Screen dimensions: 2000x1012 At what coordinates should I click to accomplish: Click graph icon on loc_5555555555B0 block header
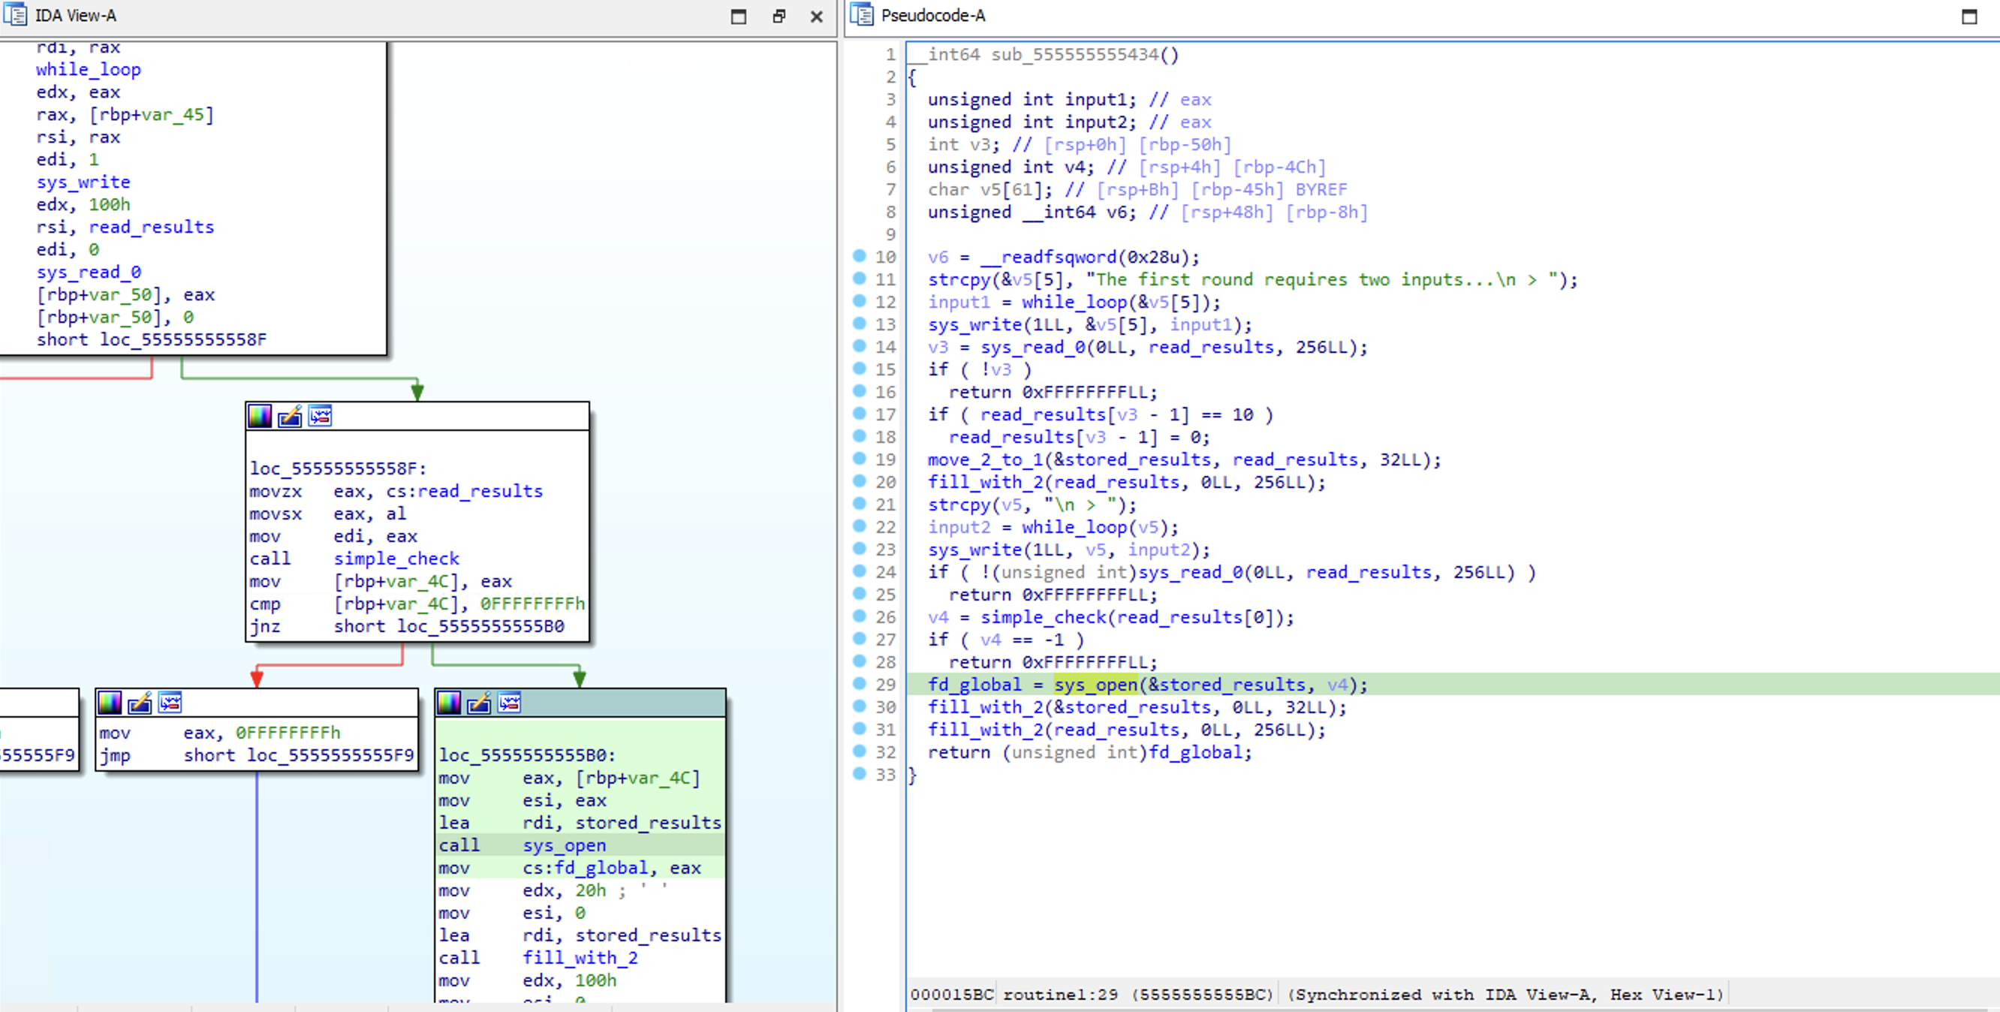pos(509,703)
